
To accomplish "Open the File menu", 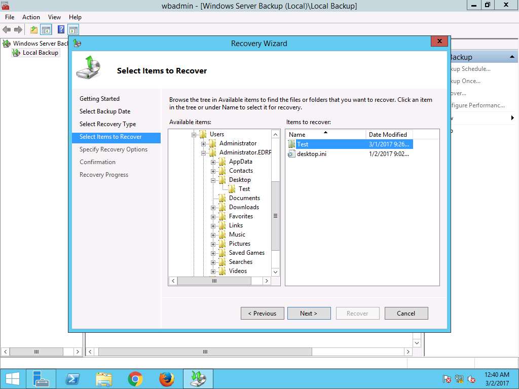I will [10, 17].
